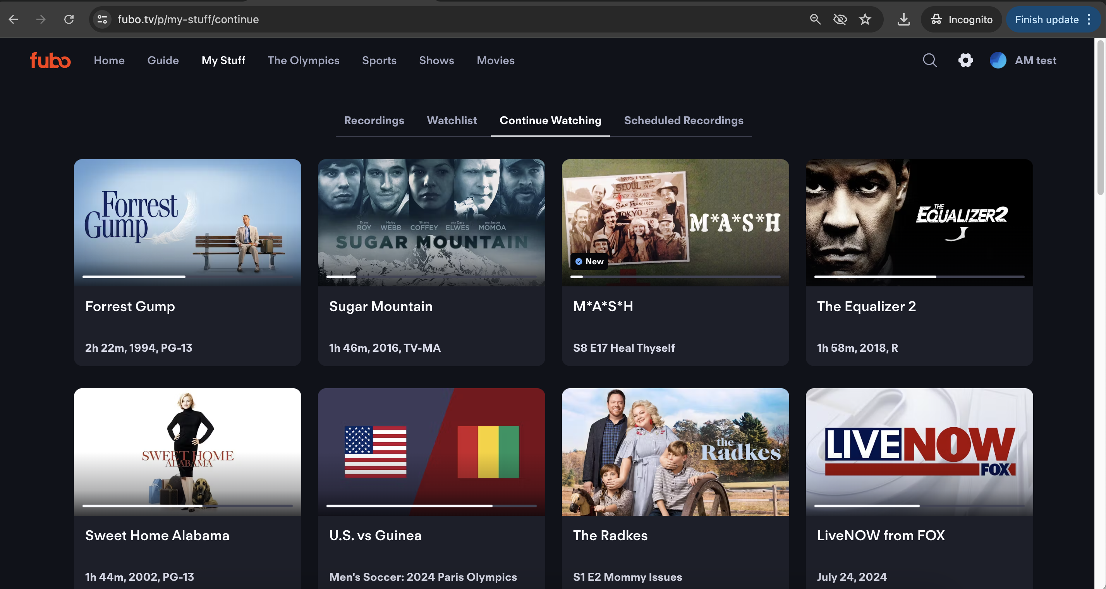Select the Watchlist tab
Viewport: 1106px width, 589px height.
point(452,120)
